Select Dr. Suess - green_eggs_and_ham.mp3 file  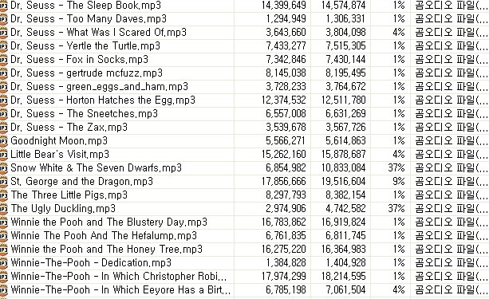click(x=99, y=86)
